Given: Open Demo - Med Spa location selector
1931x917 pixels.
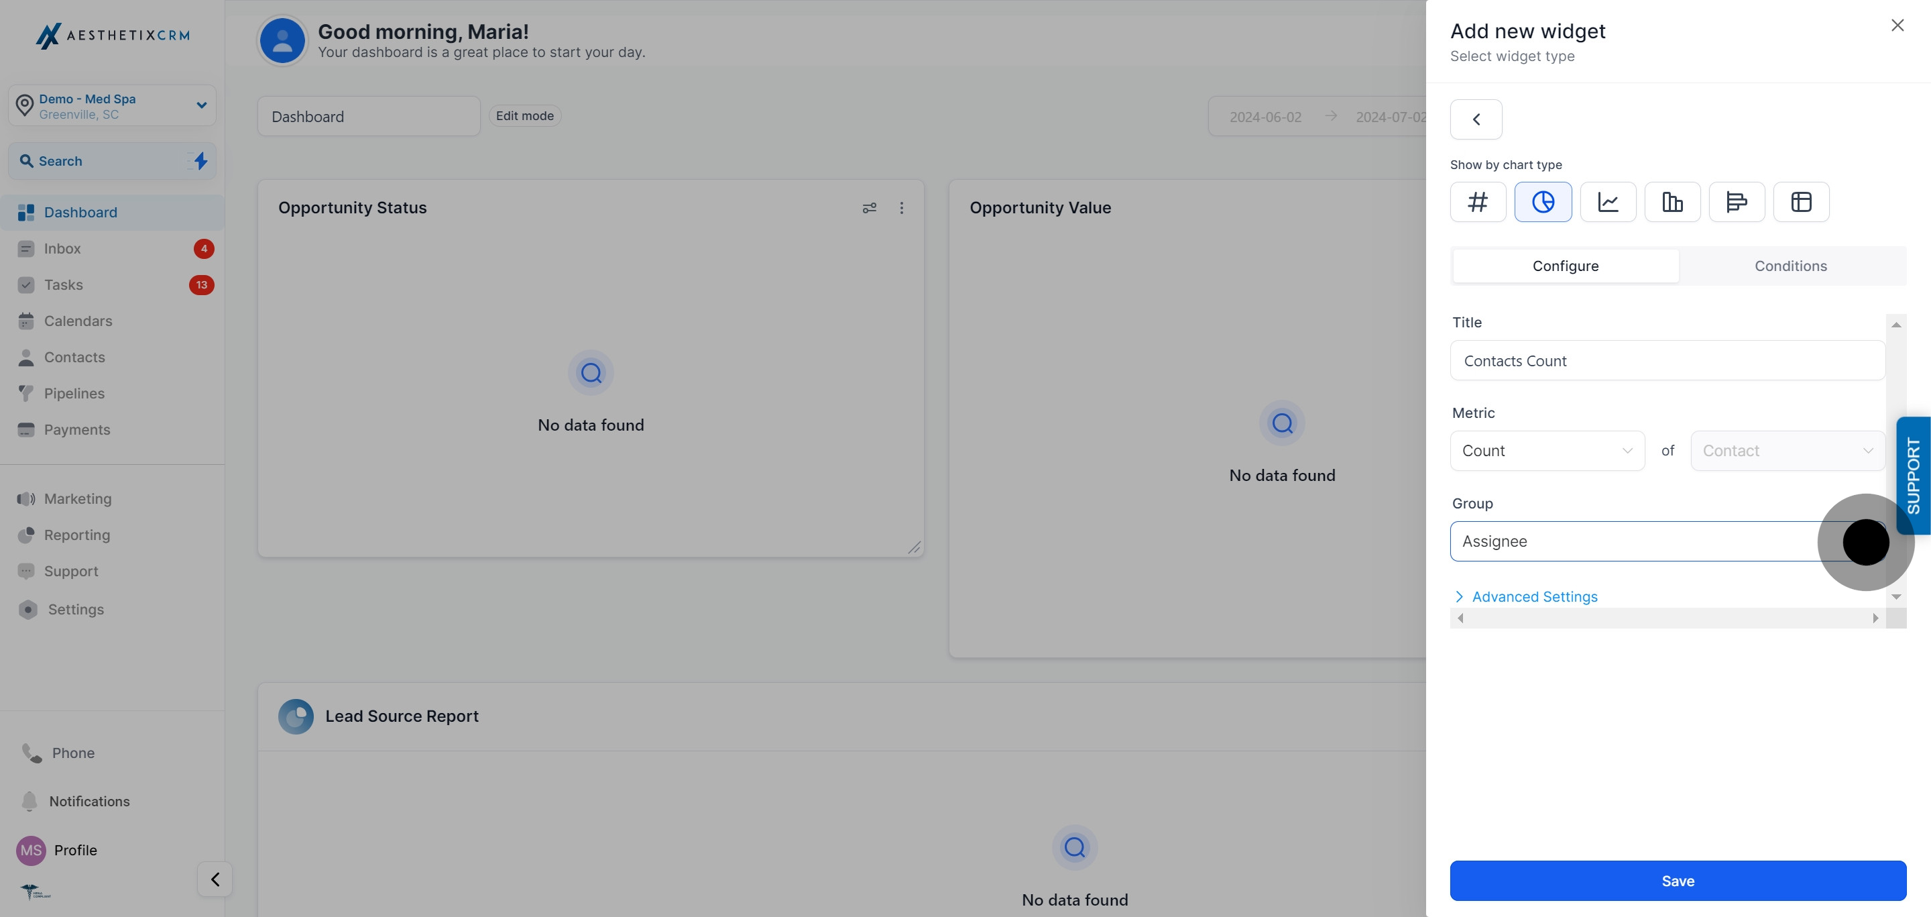Looking at the screenshot, I should click(x=113, y=106).
